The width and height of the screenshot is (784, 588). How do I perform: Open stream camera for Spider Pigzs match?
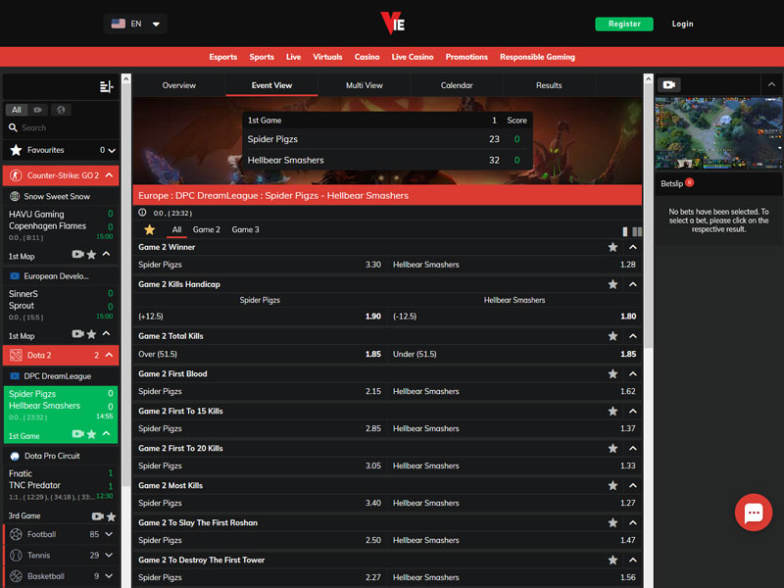pyautogui.click(x=77, y=433)
